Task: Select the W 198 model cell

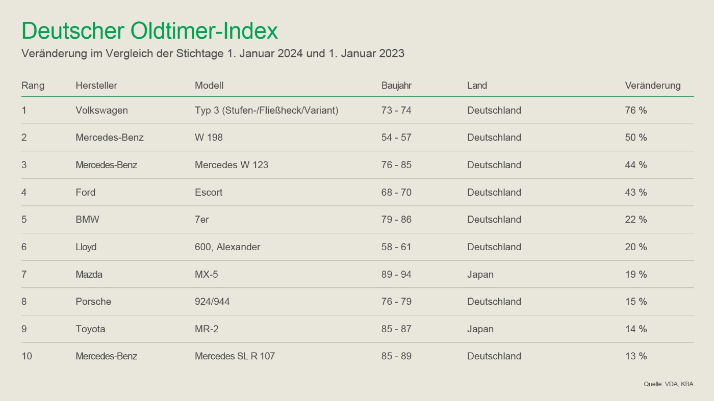Action: pos(209,138)
